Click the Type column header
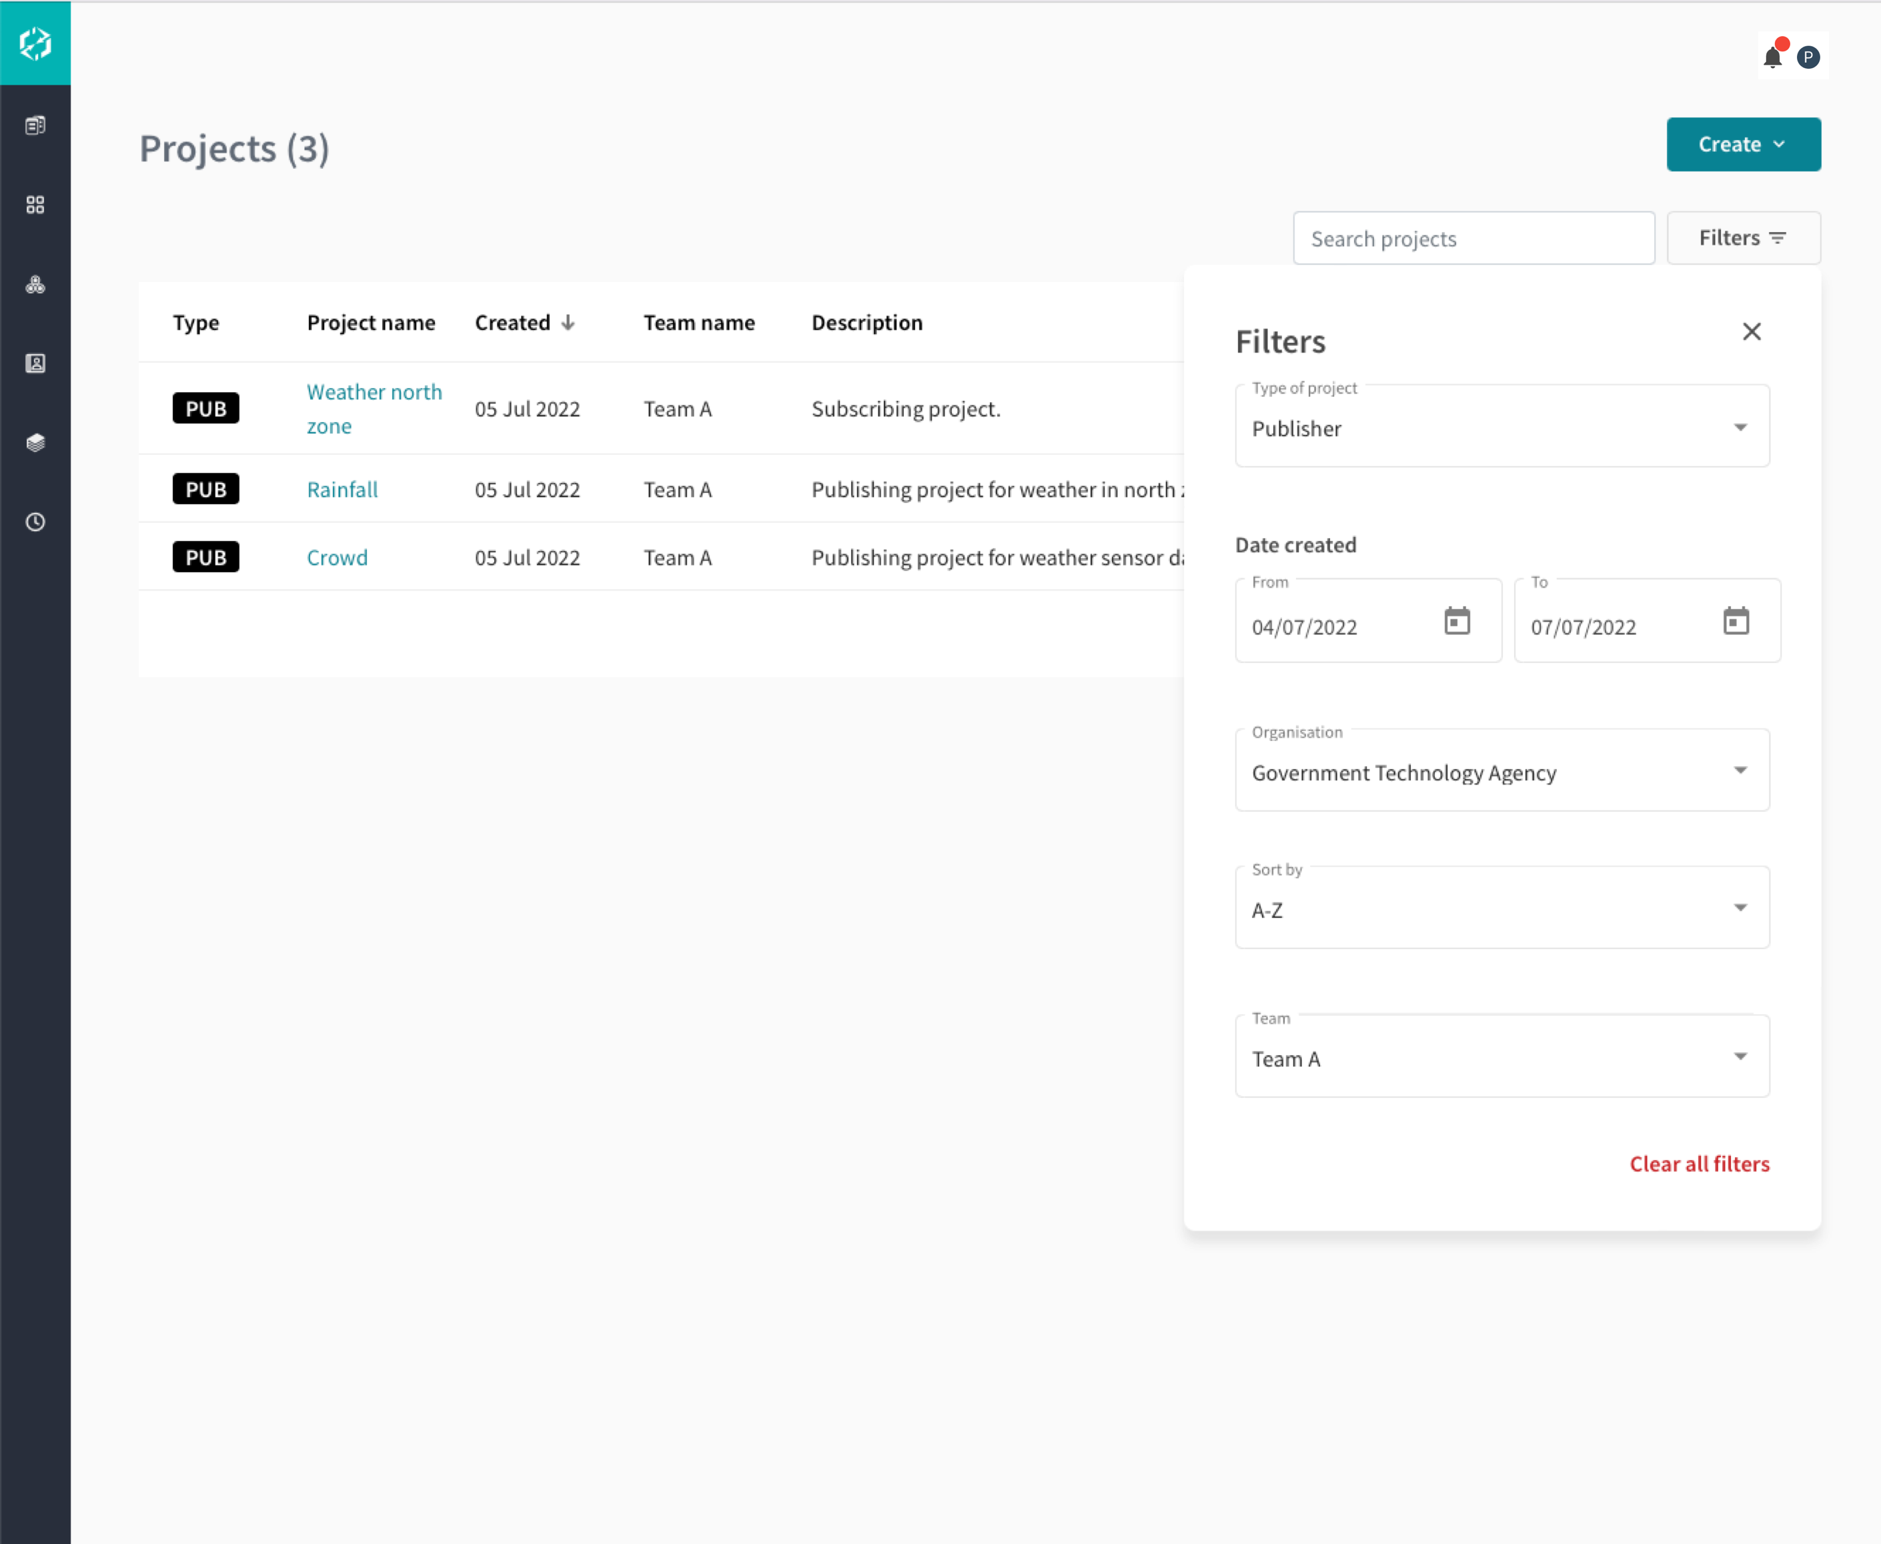The height and width of the screenshot is (1544, 1881). tap(195, 323)
